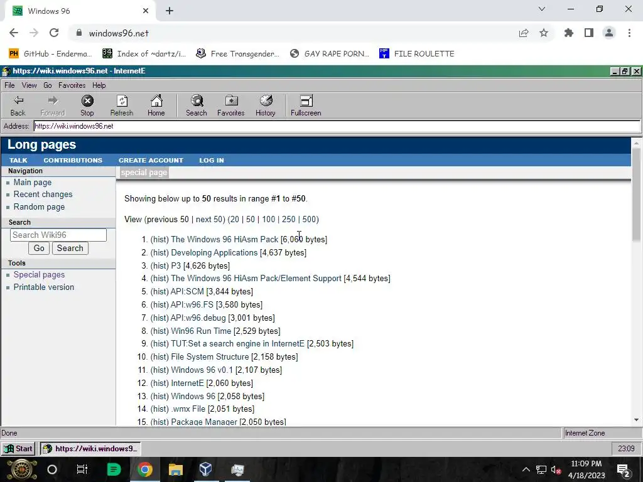Open Windows 96 Start button
Image resolution: width=643 pixels, height=482 pixels.
tap(18, 448)
